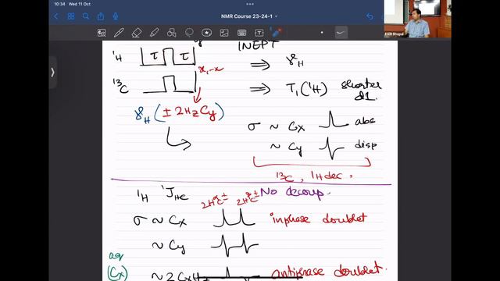Image resolution: width=500 pixels, height=281 pixels.
Task: Tap the green 'aqr' annotation
Action: 116,255
